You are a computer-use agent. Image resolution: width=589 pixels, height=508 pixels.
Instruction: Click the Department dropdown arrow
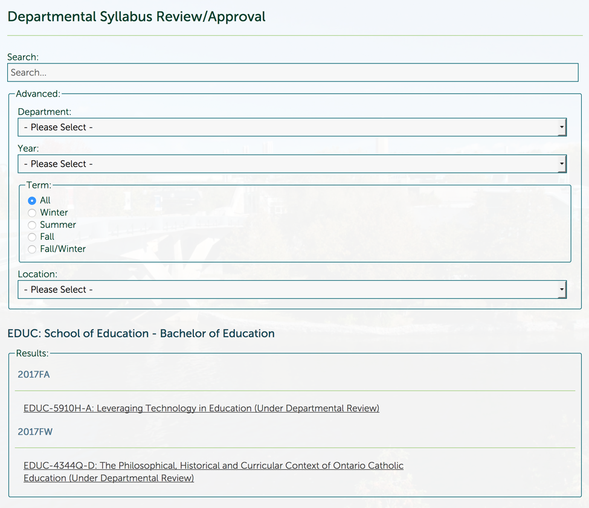(x=562, y=127)
